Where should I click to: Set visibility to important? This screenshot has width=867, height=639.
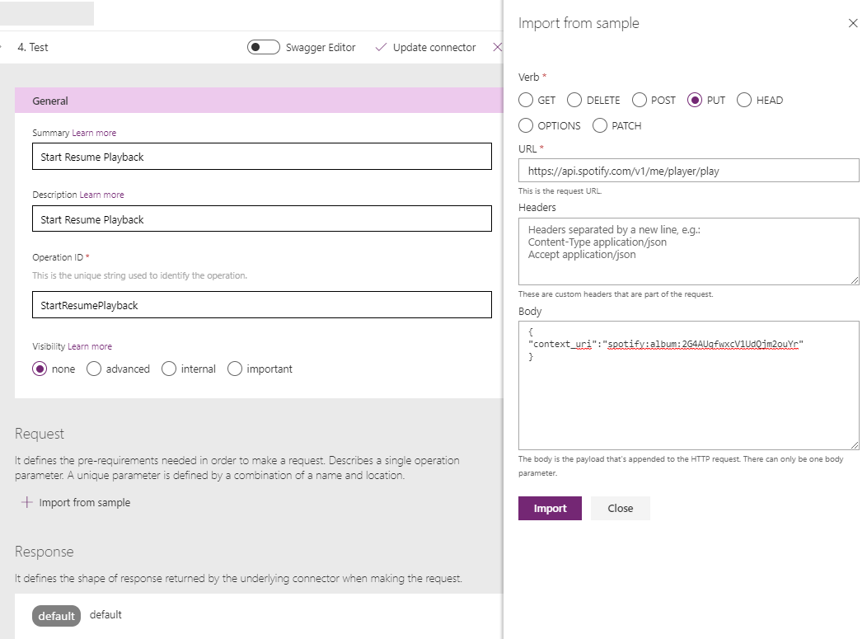[x=235, y=369]
